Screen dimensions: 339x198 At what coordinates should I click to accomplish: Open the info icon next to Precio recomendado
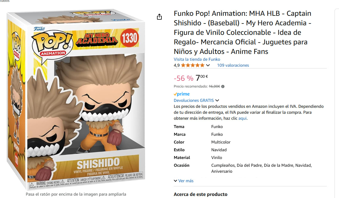223,86
